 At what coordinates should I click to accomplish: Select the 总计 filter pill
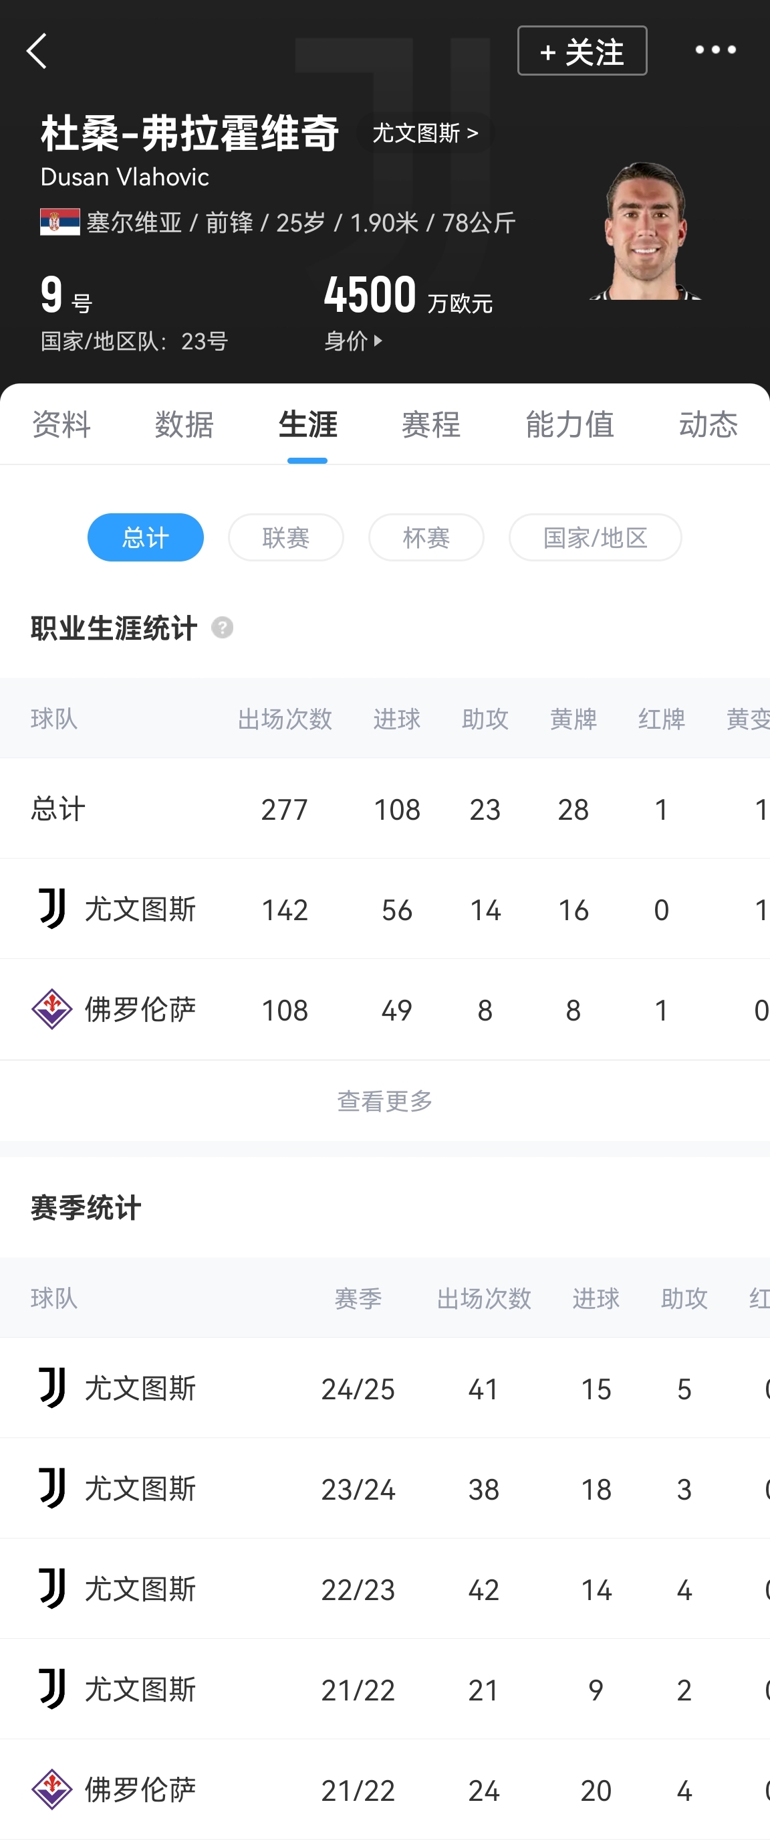click(146, 537)
